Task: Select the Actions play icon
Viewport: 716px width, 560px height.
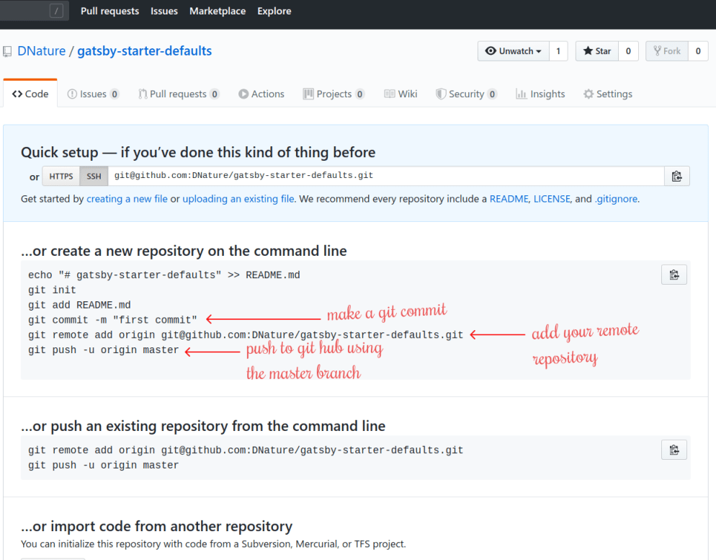Action: click(x=244, y=93)
